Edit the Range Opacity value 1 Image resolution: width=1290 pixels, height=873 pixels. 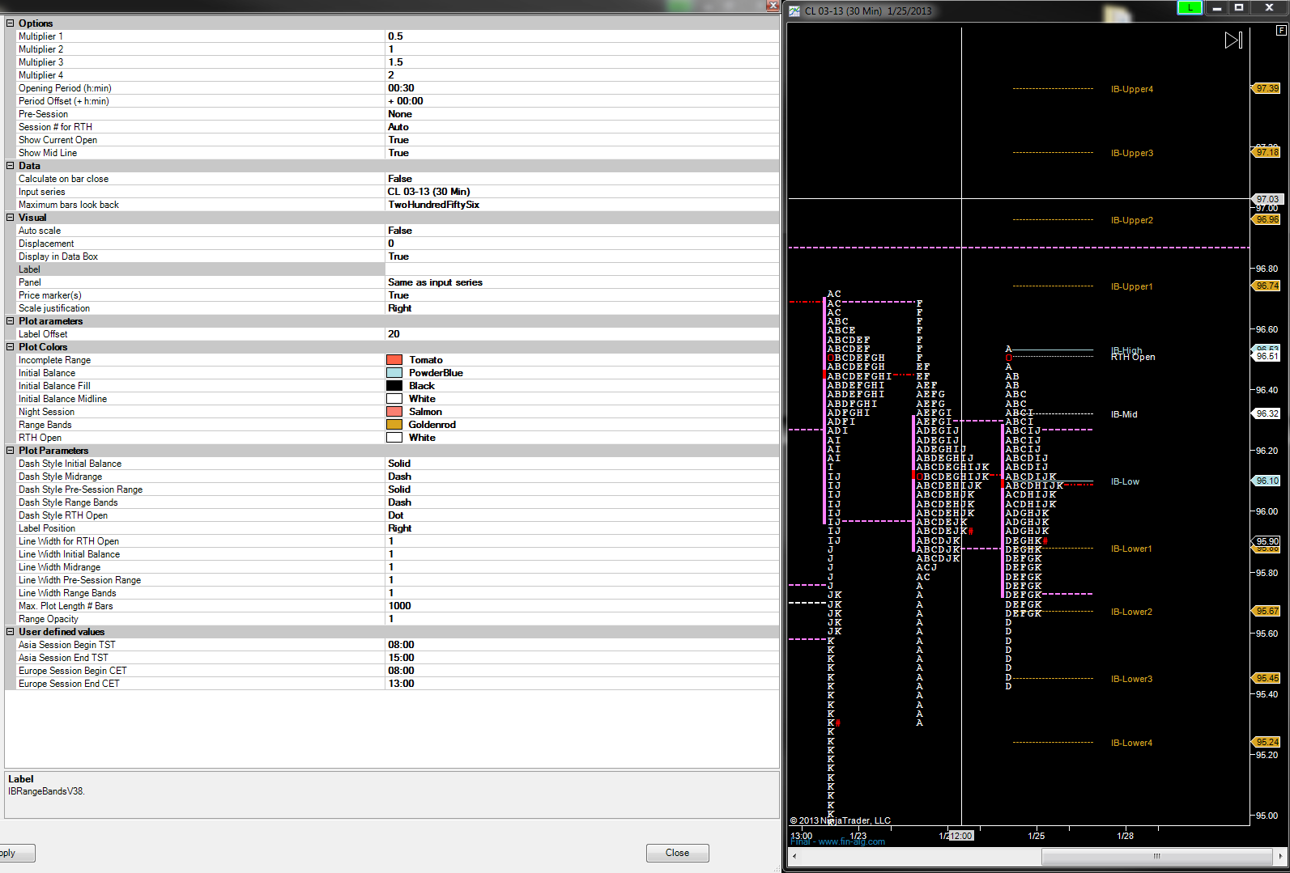point(581,619)
